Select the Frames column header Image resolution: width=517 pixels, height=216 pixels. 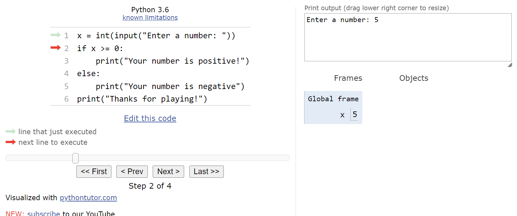point(348,78)
